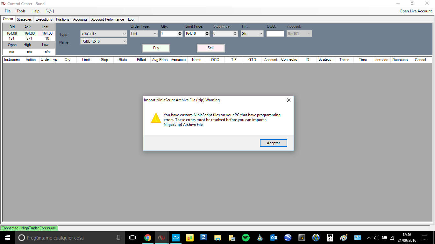Show hidden system tray icons
Viewport: 435px width, 244px height.
pyautogui.click(x=369, y=238)
